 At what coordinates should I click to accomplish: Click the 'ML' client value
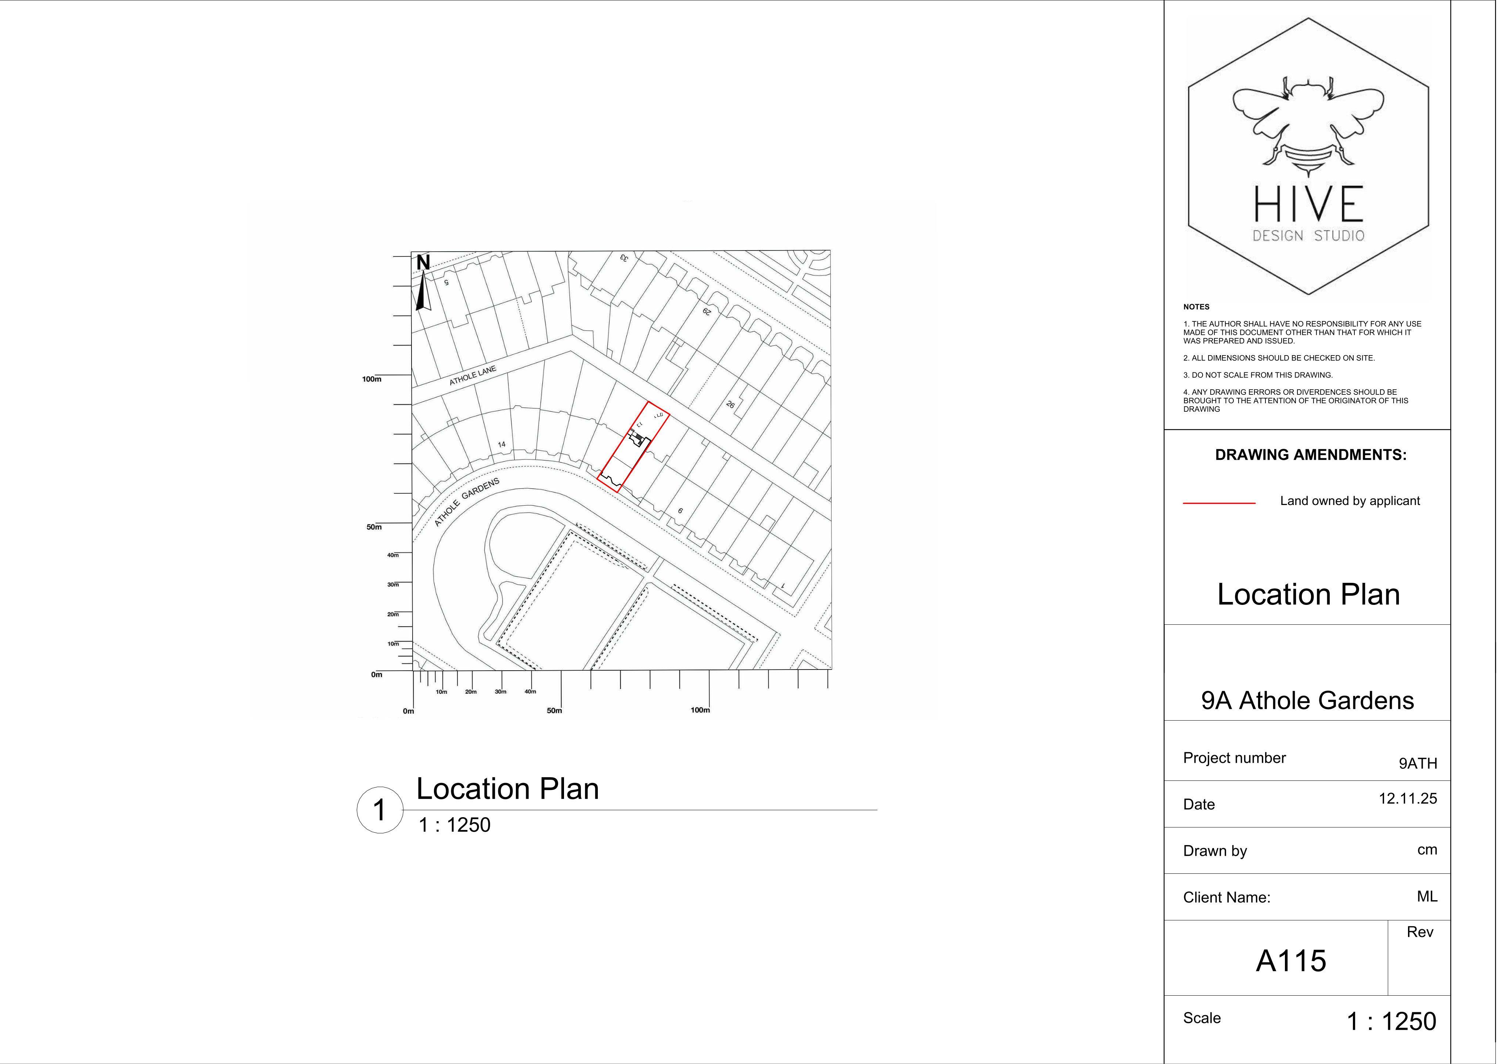pos(1427,897)
